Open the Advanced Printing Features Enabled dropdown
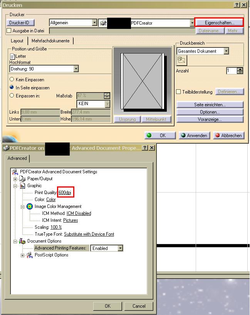The height and width of the screenshot is (315, 250). [x=120, y=248]
